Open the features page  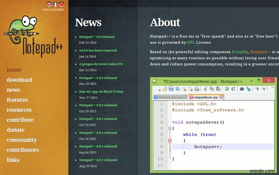[x=17, y=100]
